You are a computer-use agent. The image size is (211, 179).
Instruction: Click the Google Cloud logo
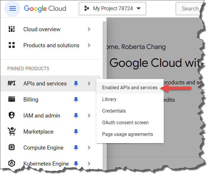45,9
